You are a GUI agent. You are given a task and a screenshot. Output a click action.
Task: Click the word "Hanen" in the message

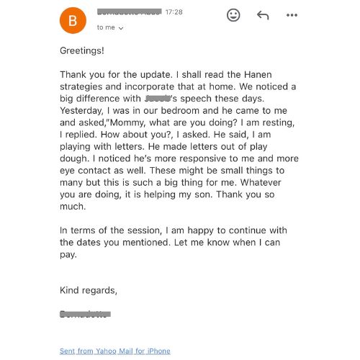point(258,75)
